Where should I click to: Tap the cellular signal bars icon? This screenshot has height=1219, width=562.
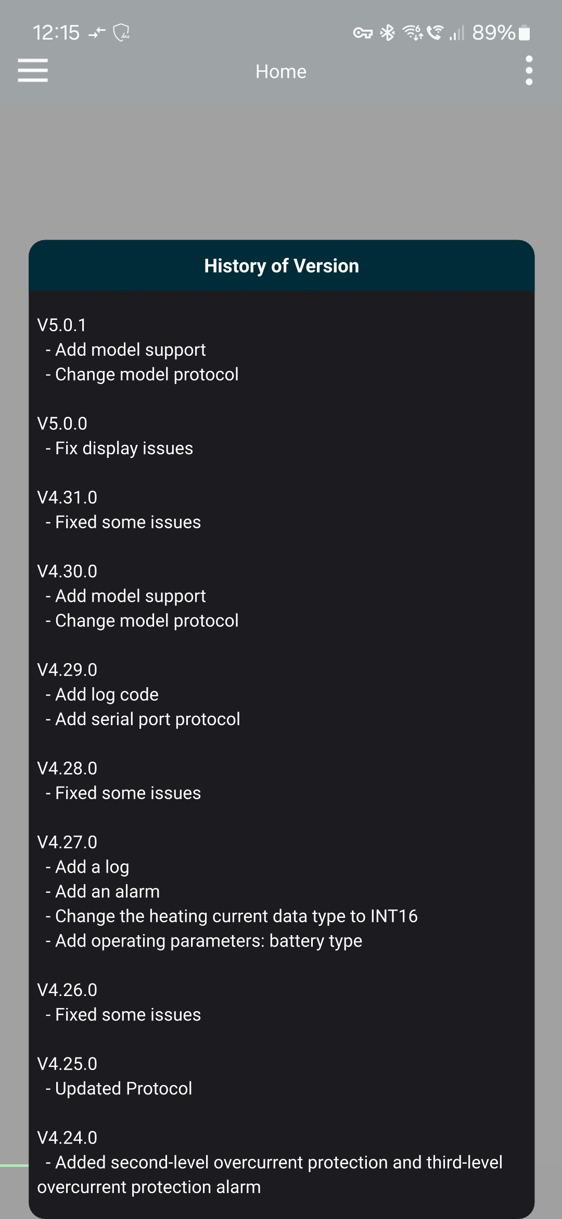point(457,33)
